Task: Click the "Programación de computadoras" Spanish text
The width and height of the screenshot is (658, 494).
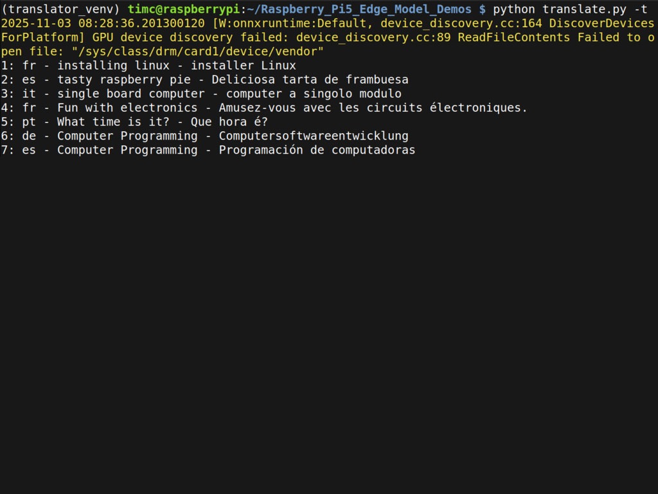Action: pyautogui.click(x=317, y=151)
